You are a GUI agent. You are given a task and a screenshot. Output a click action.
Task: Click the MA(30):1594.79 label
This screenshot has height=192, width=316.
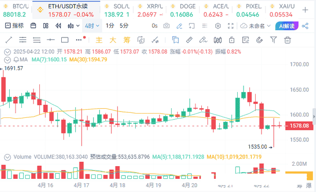(88, 59)
